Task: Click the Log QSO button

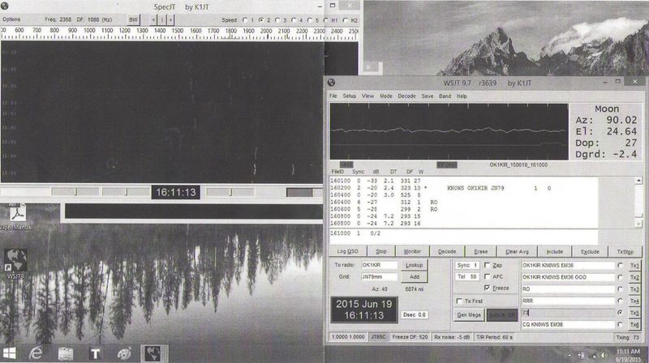Action: [x=348, y=251]
